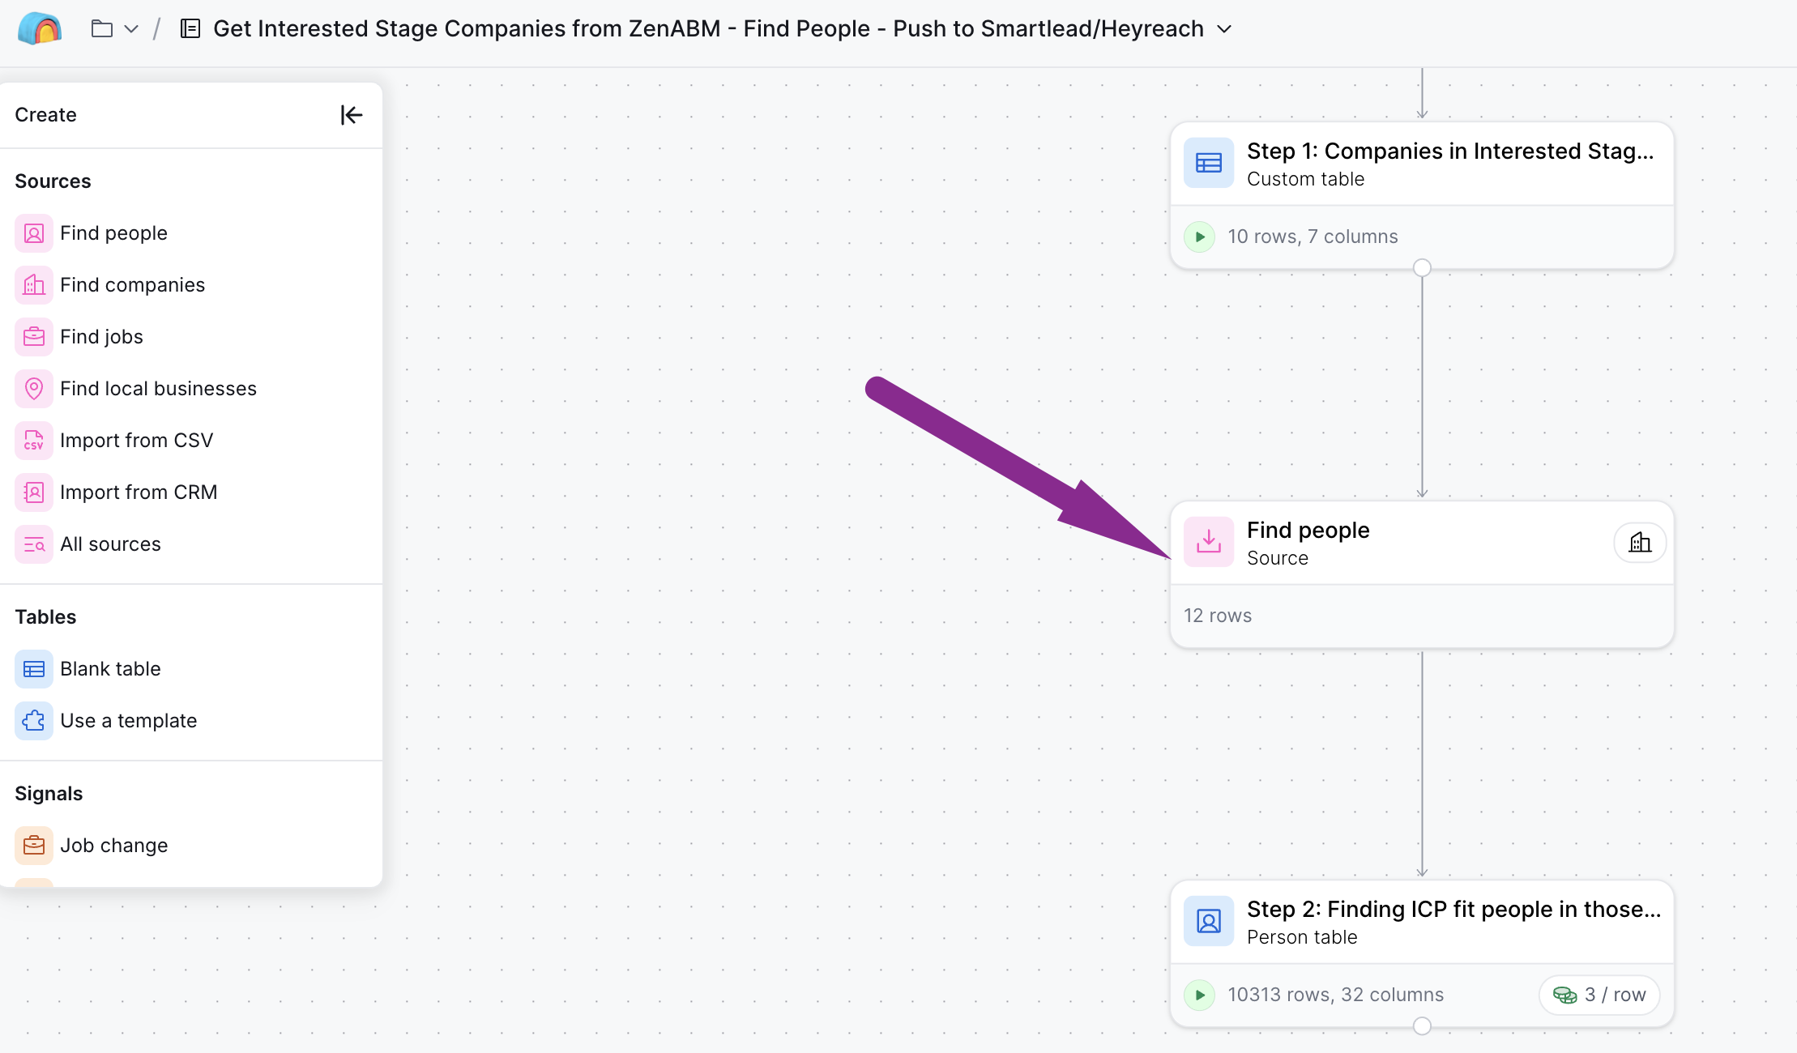The width and height of the screenshot is (1797, 1053).
Task: Click the Clay rainbow logo icon
Action: [40, 29]
